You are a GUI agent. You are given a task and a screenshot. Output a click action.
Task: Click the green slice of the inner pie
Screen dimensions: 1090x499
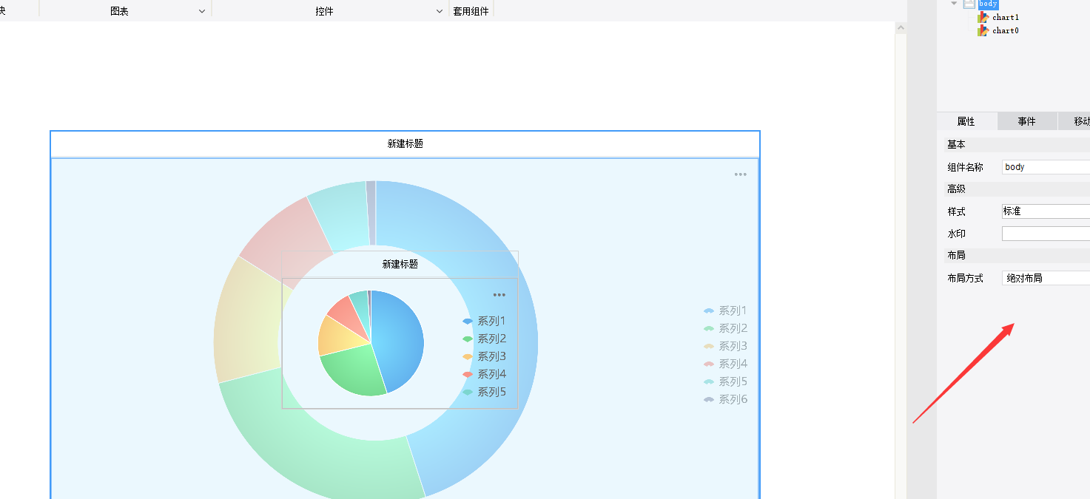point(351,373)
